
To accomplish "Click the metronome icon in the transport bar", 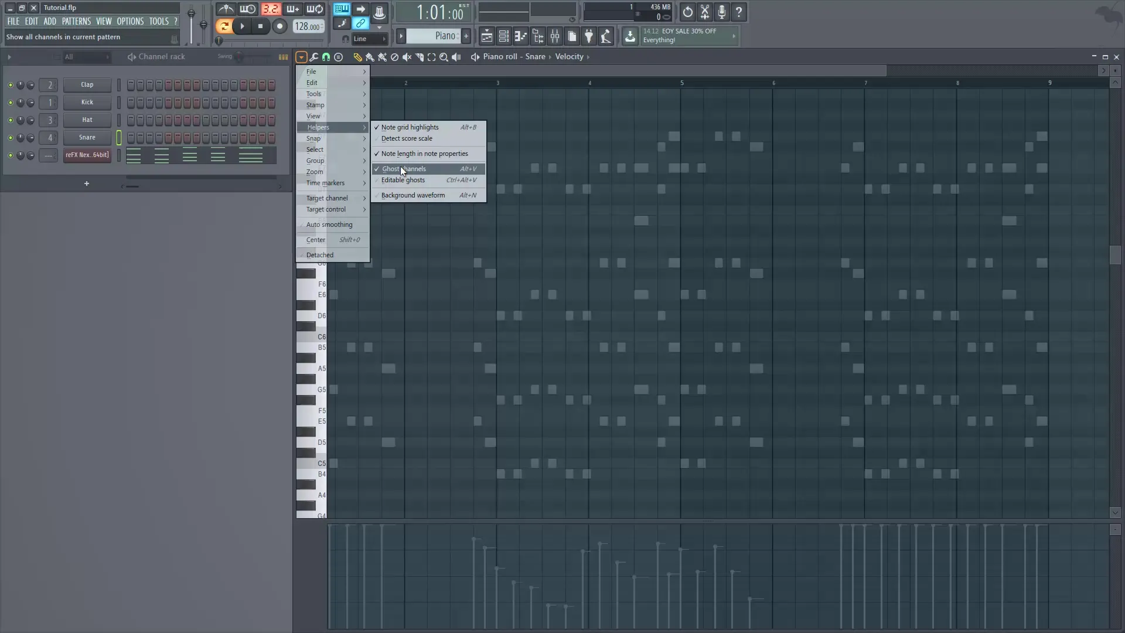I will coord(226,9).
